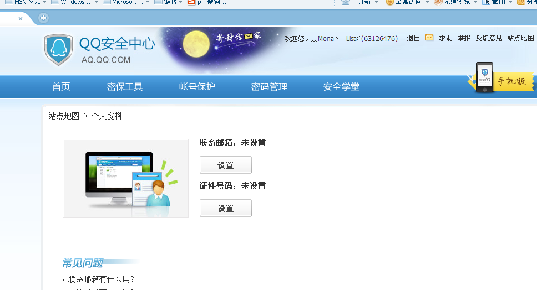
Task: Click the Sogou icon of the ip bookmark
Action: (191, 2)
